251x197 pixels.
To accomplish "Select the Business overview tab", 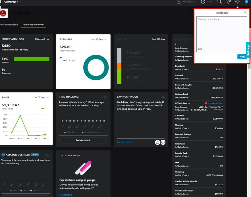I will (x=34, y=25).
